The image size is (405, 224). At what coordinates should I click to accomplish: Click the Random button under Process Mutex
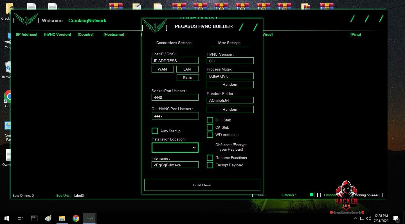click(x=230, y=85)
